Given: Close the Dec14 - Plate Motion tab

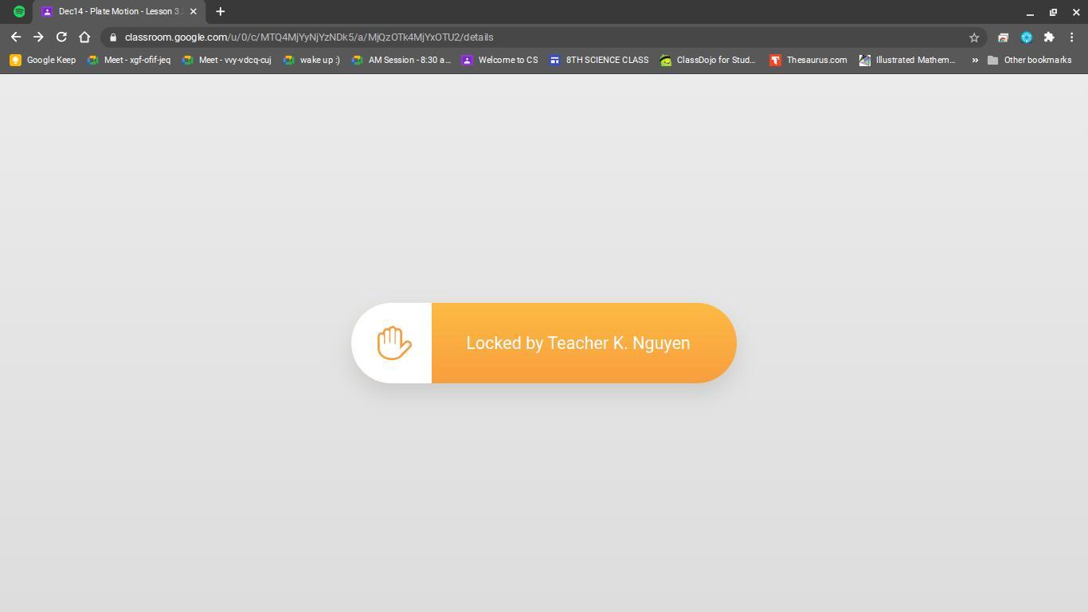Looking at the screenshot, I should 193,11.
